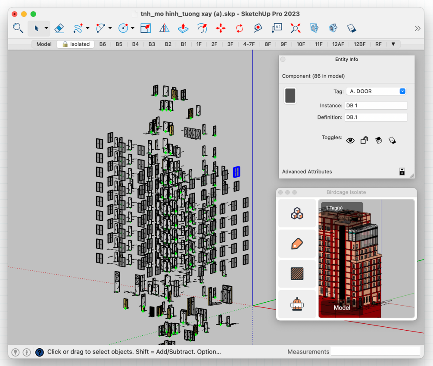
Task: Expand the Advanced Attributes section
Action: point(402,172)
